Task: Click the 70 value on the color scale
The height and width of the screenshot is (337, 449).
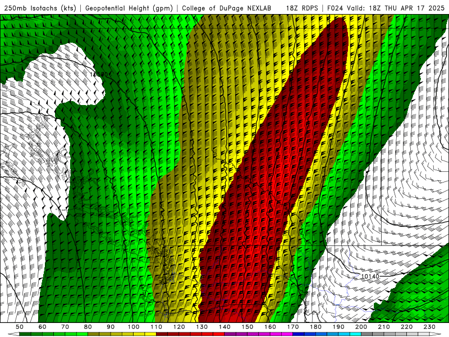Action: 65,327
